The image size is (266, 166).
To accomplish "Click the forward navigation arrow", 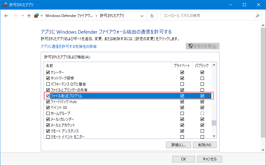I will coord(15,16).
